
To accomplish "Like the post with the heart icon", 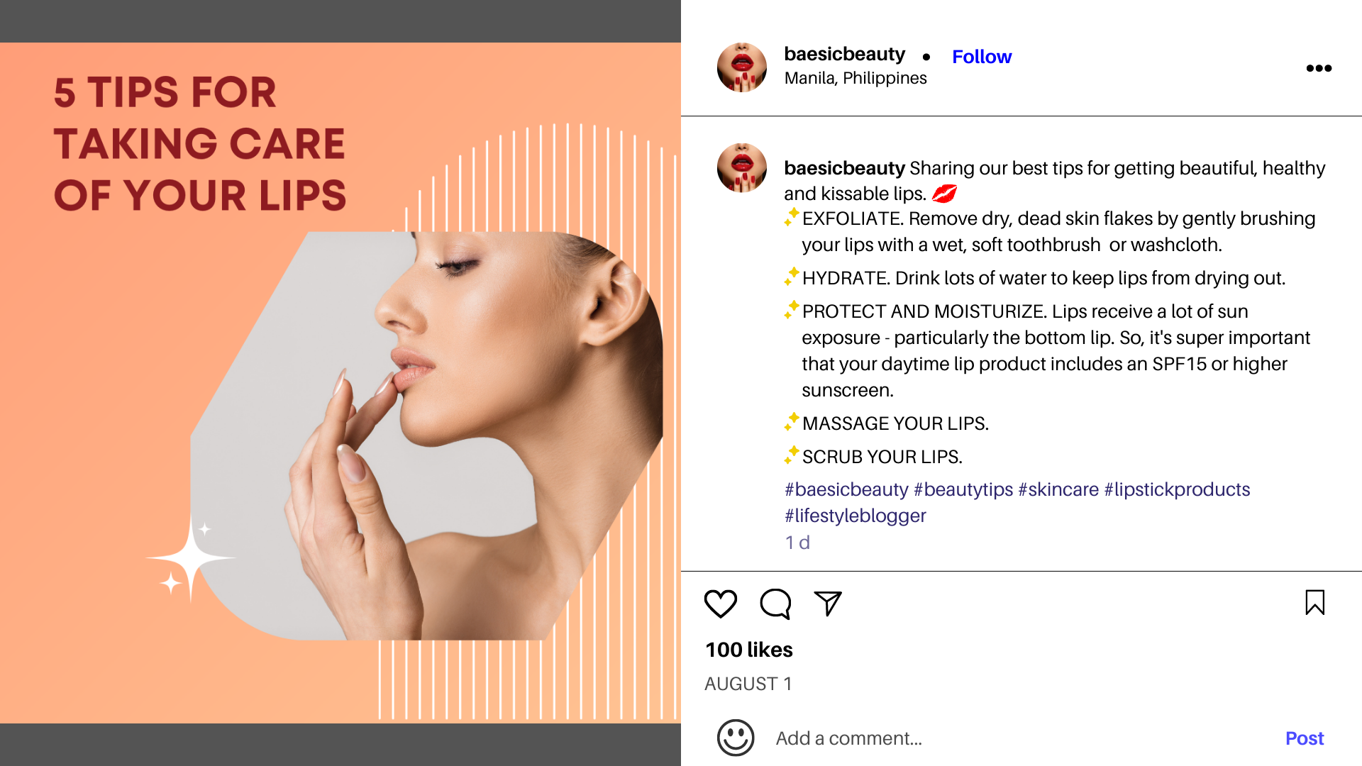I will coord(720,604).
